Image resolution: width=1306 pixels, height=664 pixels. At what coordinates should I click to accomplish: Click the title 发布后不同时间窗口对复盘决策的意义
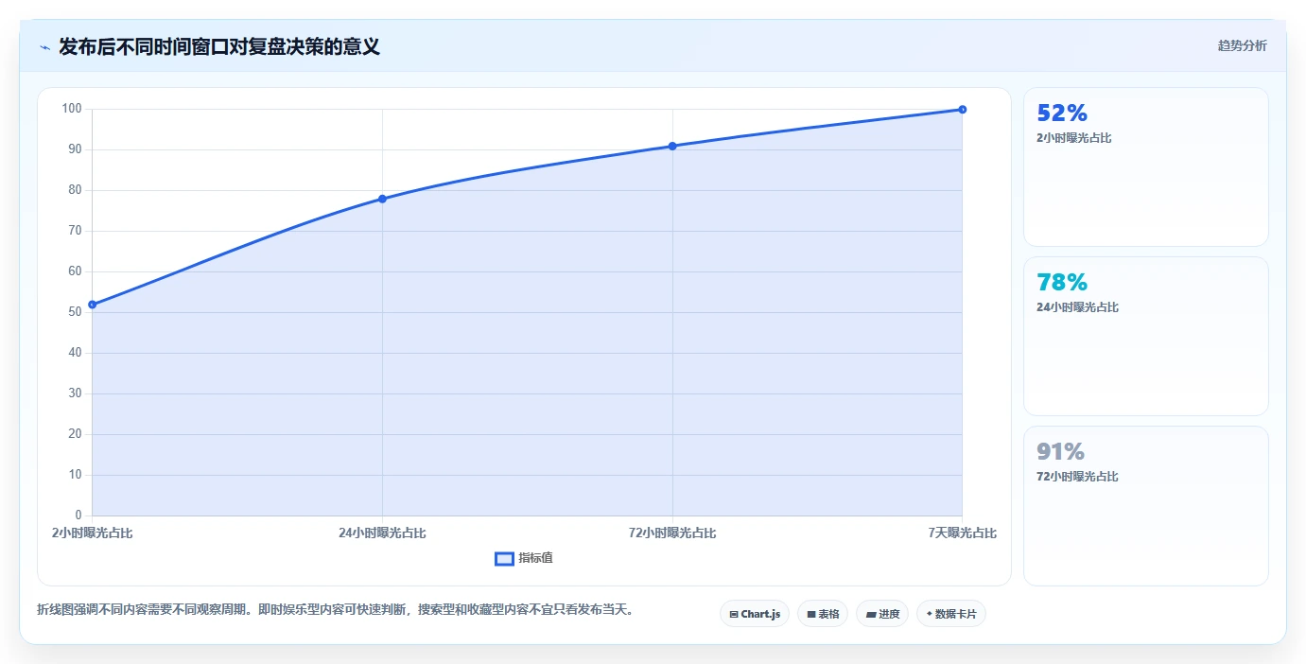tap(219, 46)
